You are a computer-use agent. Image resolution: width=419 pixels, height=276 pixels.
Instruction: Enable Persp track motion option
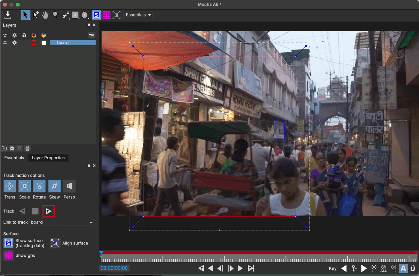click(x=69, y=186)
